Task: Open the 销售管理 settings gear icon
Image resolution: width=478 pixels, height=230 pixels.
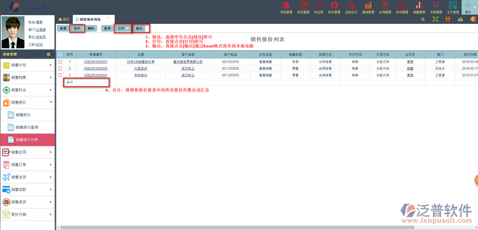Action: [x=48, y=54]
